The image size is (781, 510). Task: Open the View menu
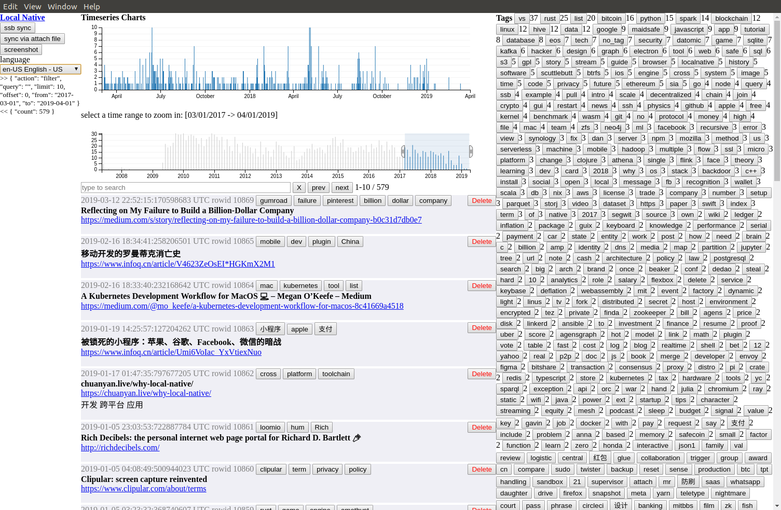(32, 6)
